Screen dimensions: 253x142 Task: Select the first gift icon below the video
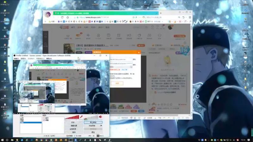click(113, 106)
